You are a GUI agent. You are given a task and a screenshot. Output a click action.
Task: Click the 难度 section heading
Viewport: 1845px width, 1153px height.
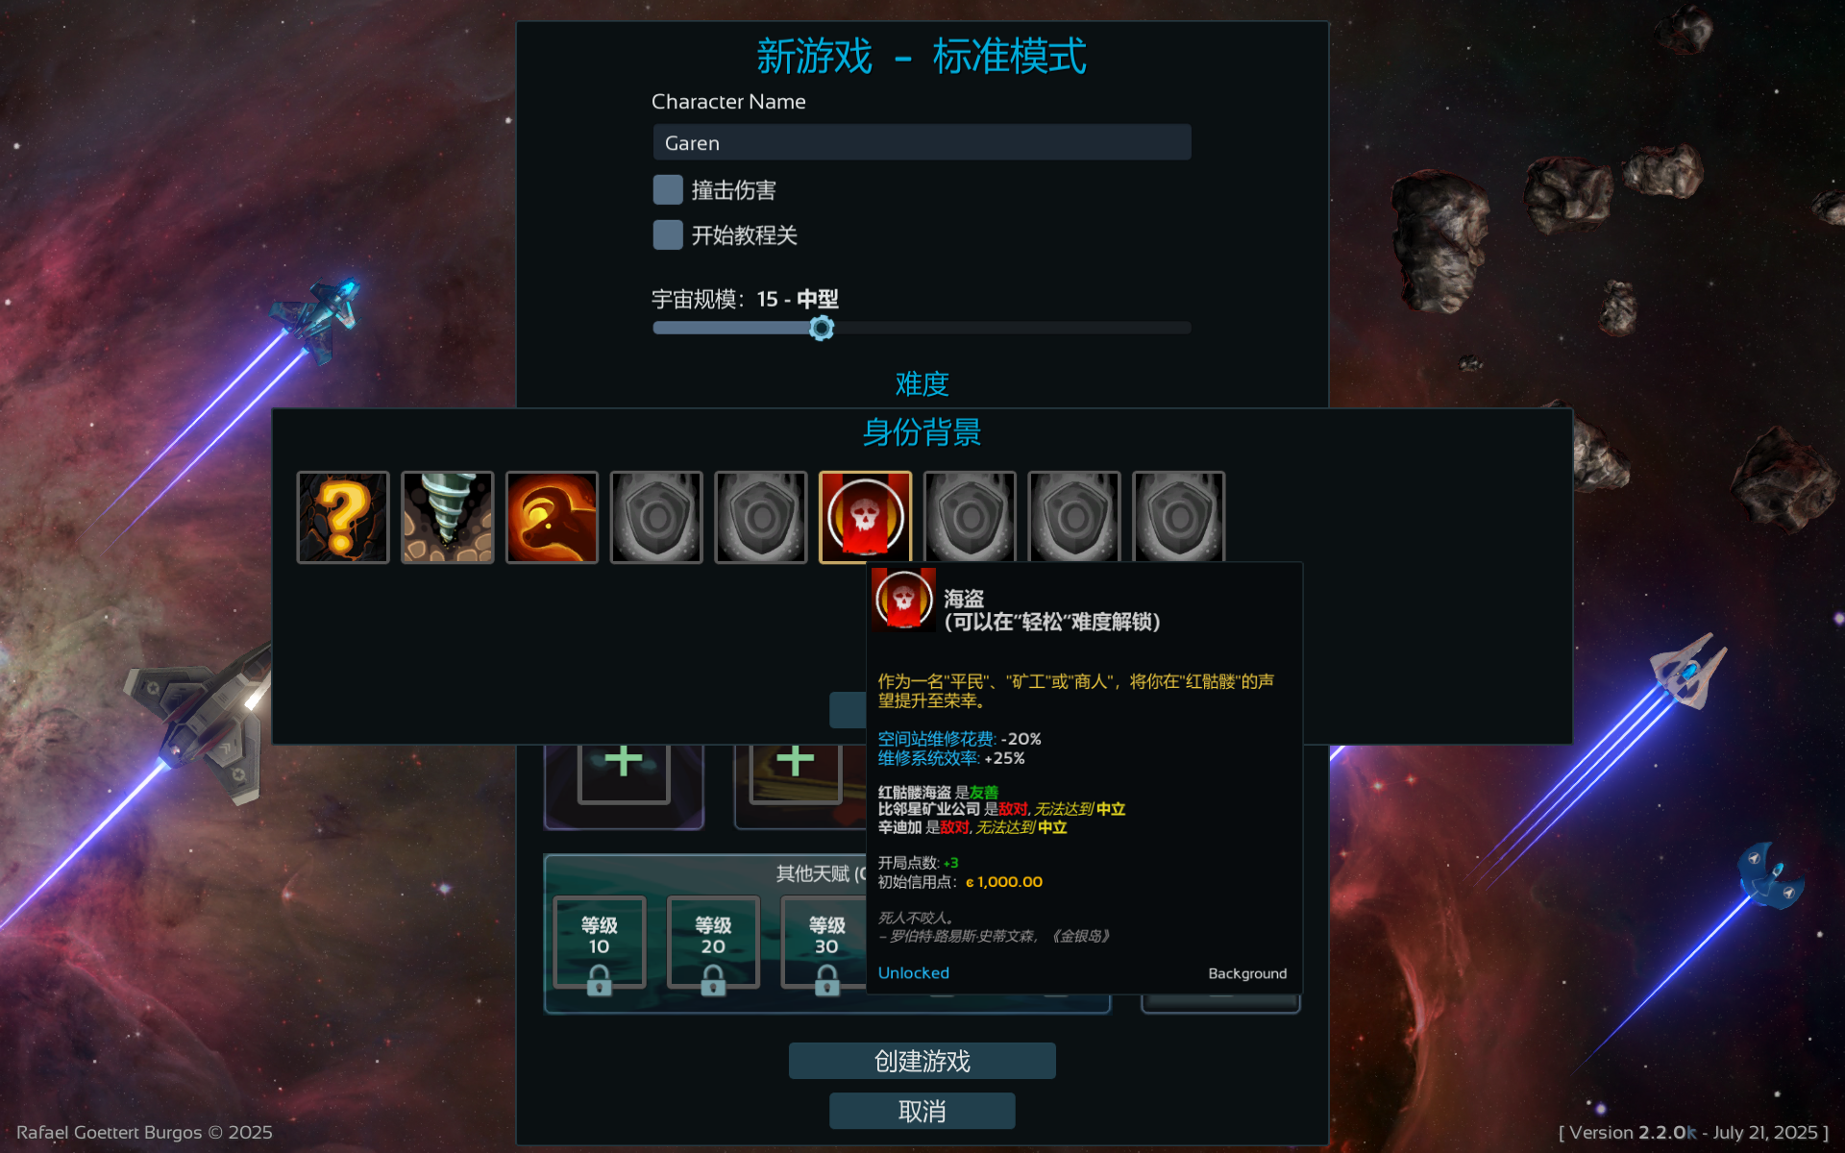pyautogui.click(x=922, y=384)
